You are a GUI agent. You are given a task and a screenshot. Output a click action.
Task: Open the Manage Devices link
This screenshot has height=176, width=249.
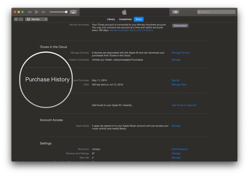pos(181,52)
